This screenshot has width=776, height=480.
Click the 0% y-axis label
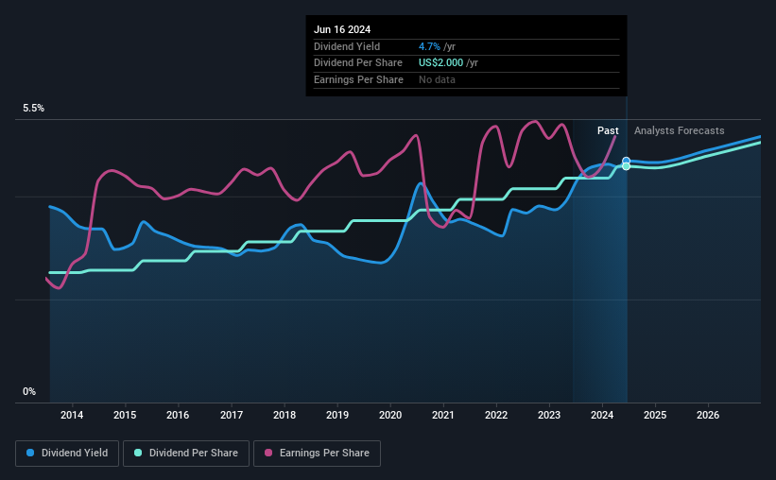pyautogui.click(x=29, y=391)
